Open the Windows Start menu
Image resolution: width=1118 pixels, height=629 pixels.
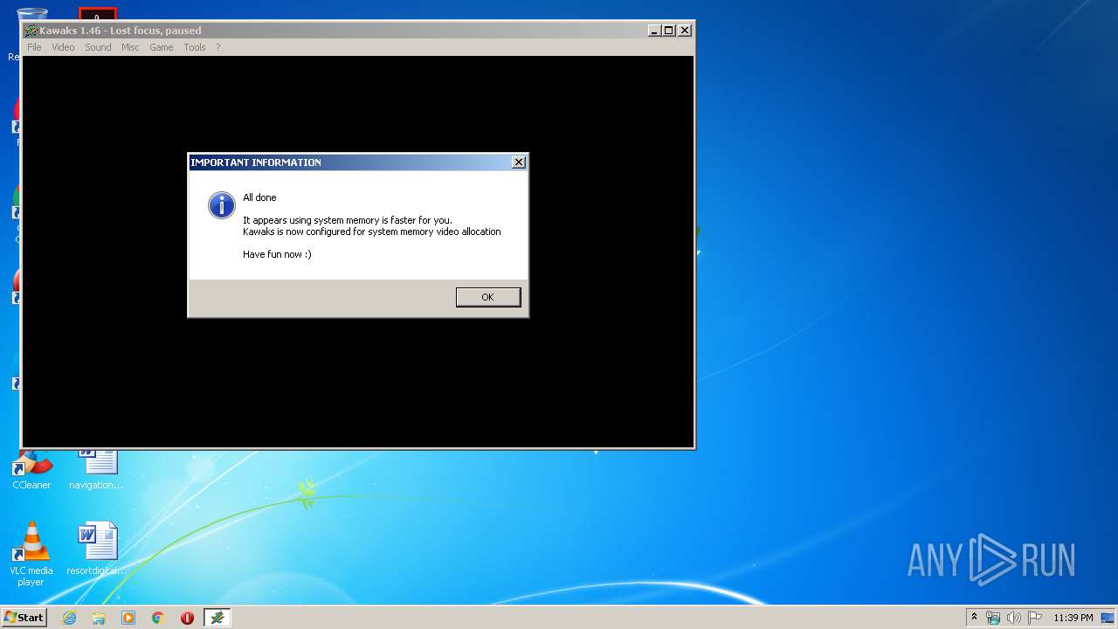point(24,618)
